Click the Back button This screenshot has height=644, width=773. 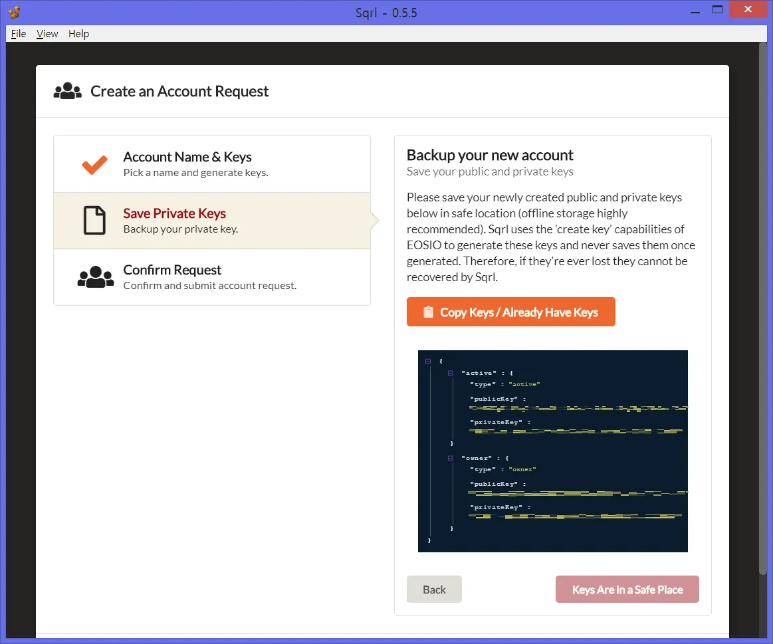(x=434, y=590)
